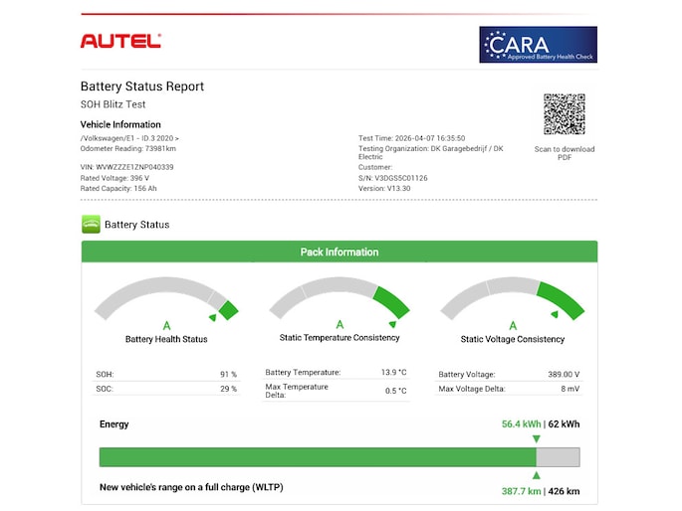Click the QR code image

(564, 114)
